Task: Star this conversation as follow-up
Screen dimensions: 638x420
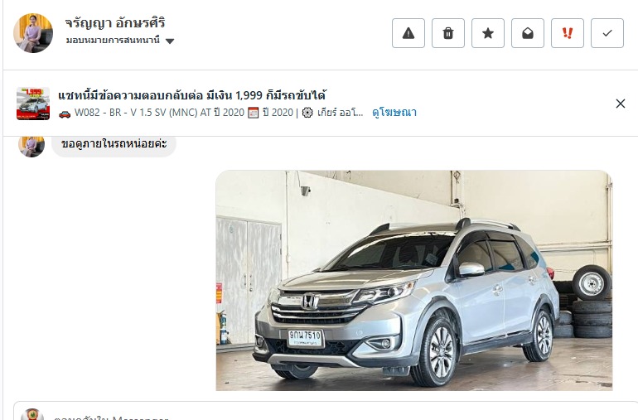Action: pos(488,33)
